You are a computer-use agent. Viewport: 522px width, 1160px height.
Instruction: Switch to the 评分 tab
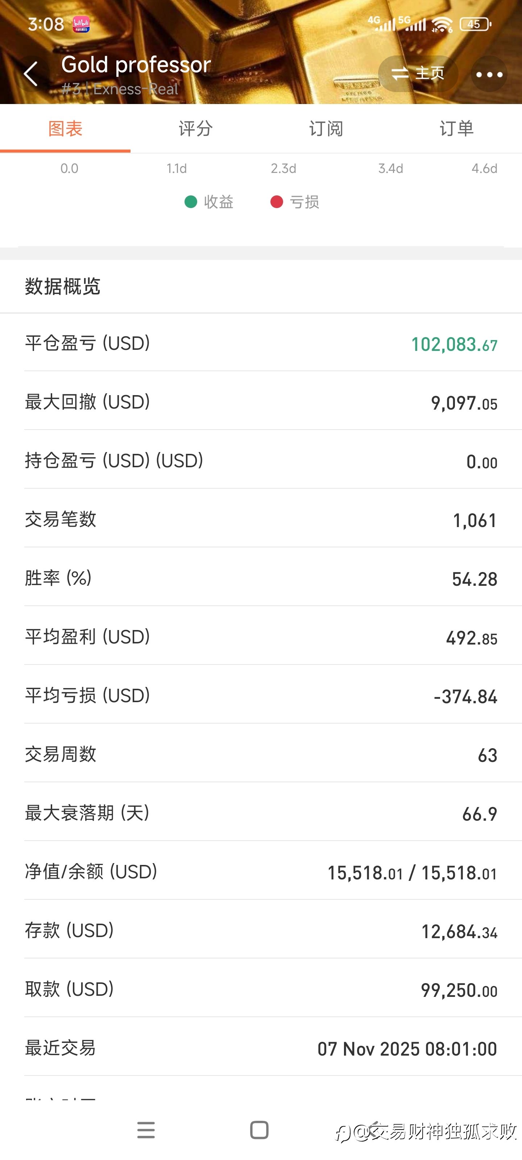click(195, 129)
